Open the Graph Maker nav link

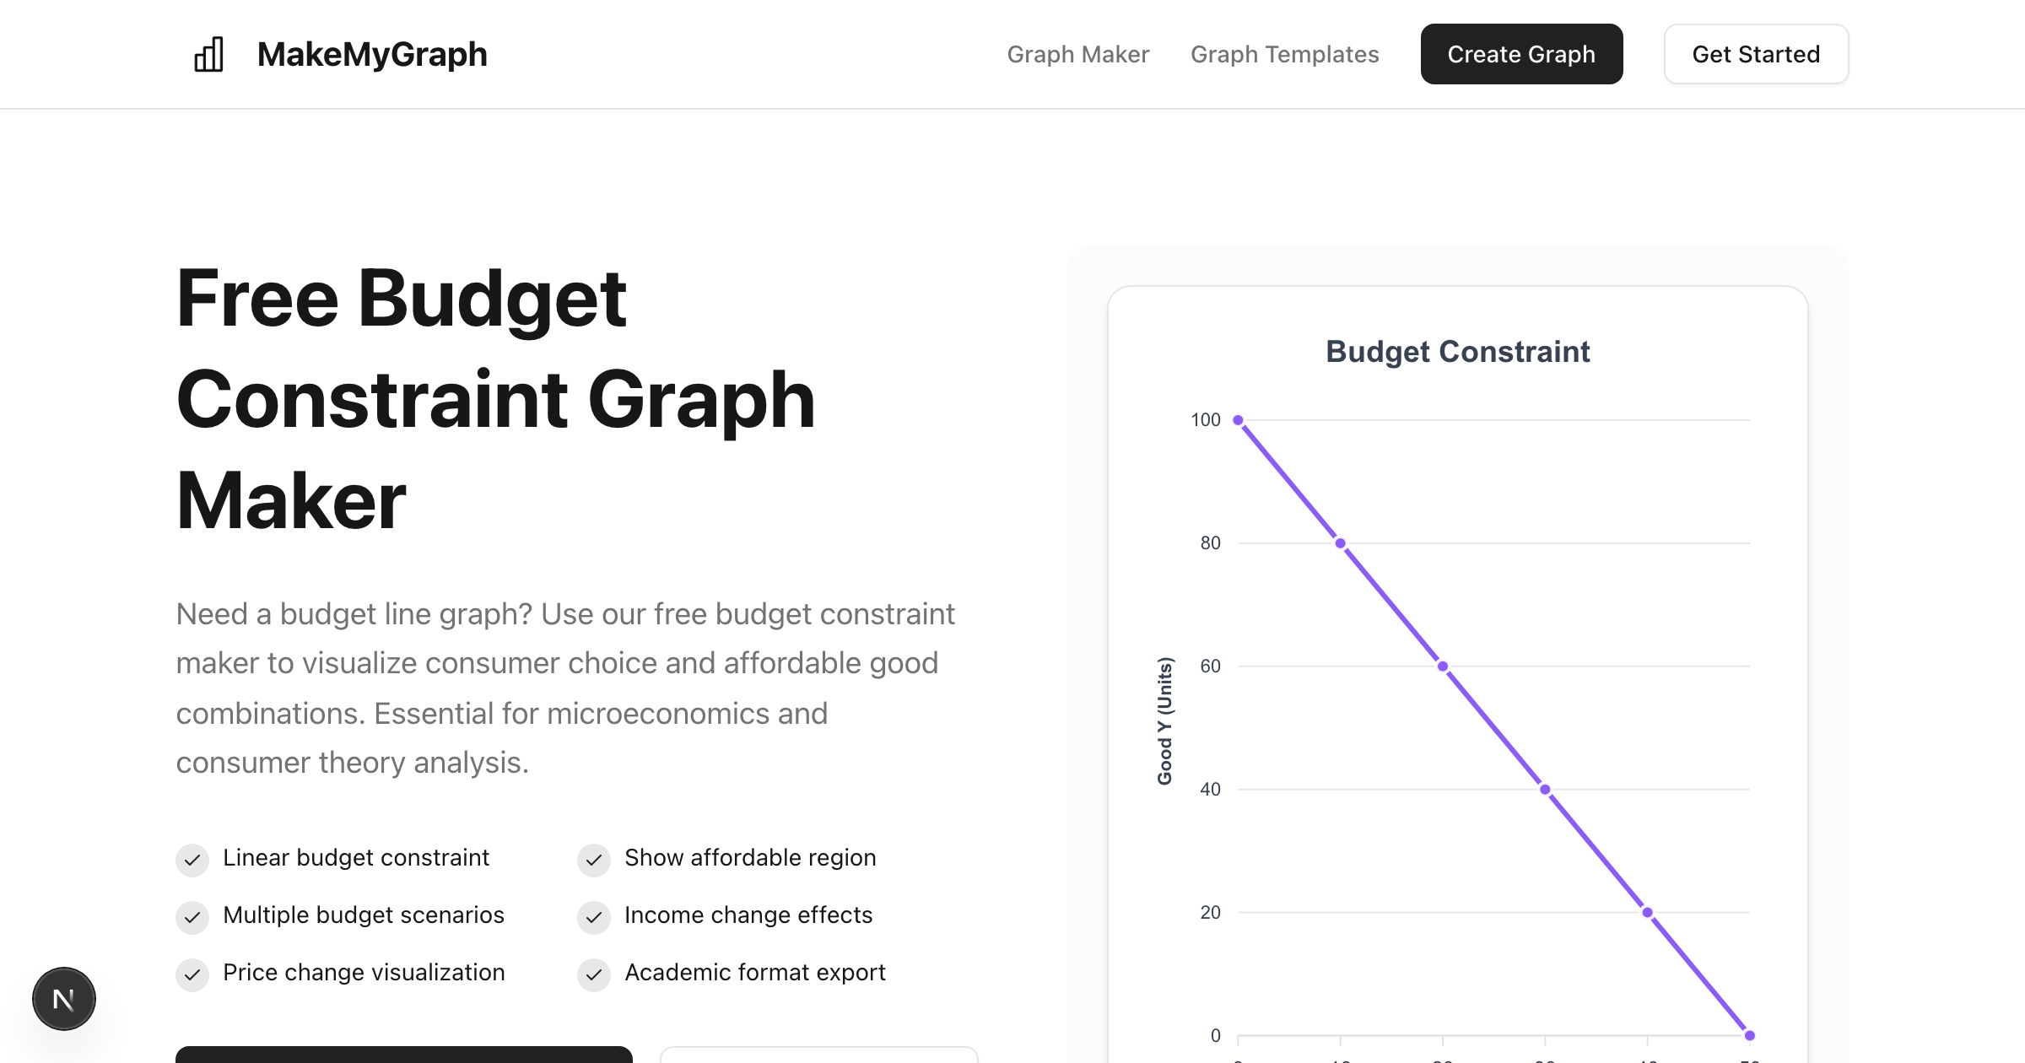click(1078, 54)
